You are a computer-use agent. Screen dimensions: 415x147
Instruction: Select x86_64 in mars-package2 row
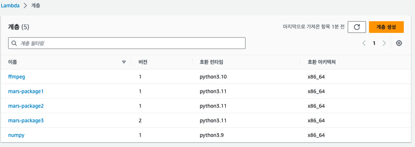(x=316, y=106)
